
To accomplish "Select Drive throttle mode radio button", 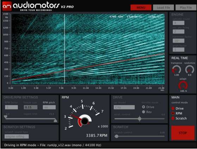I will pyautogui.click(x=143, y=107).
